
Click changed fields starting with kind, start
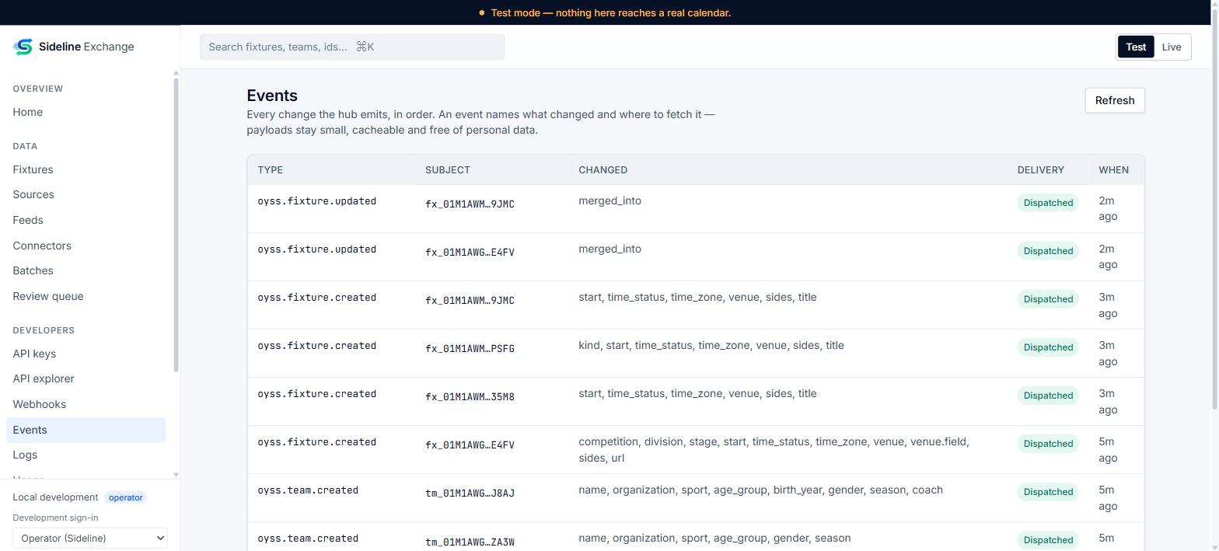point(711,345)
